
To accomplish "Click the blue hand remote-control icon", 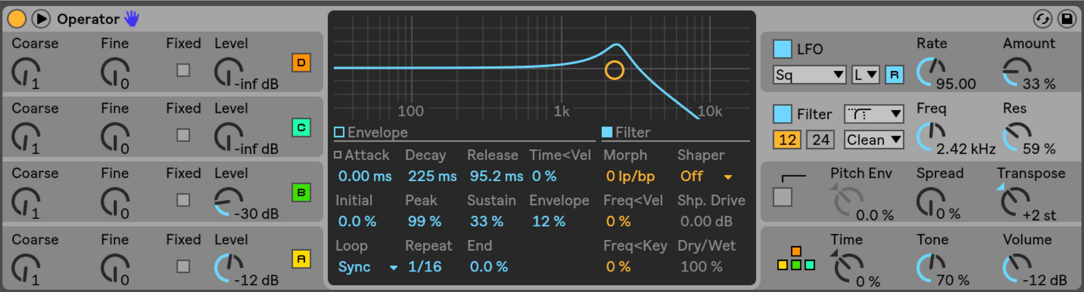I will 132,19.
